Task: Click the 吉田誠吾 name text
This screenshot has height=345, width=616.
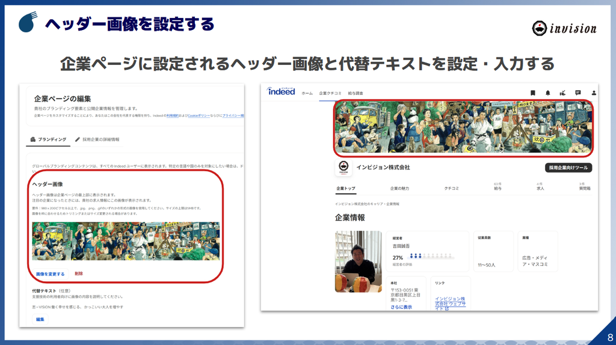Action: coord(401,246)
